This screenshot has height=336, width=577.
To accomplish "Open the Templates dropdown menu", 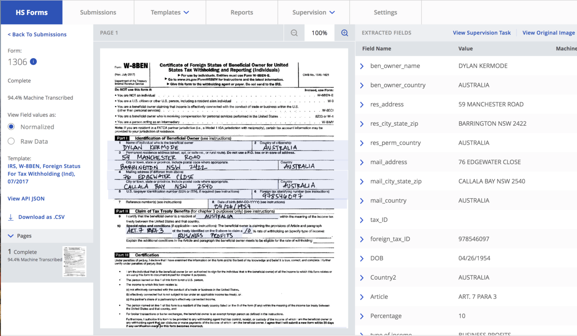I will [170, 12].
